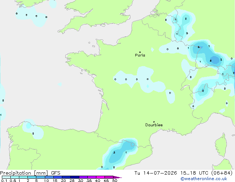The image size is (235, 182).
Task: Pick the 2–5 mm legend swatch
Action: tap(32, 177)
